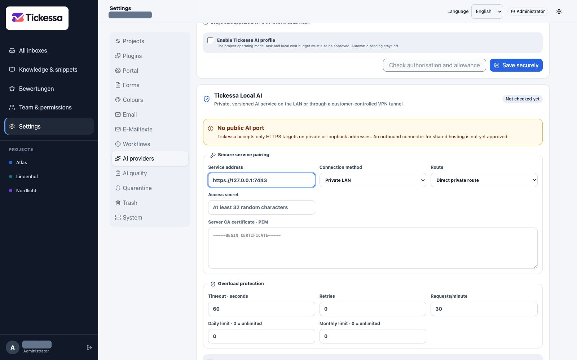Select AI providers settings
Image resolution: width=577 pixels, height=360 pixels.
point(150,158)
